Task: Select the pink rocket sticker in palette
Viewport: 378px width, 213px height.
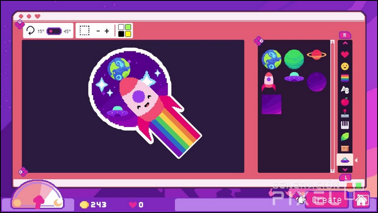Action: tap(268, 81)
